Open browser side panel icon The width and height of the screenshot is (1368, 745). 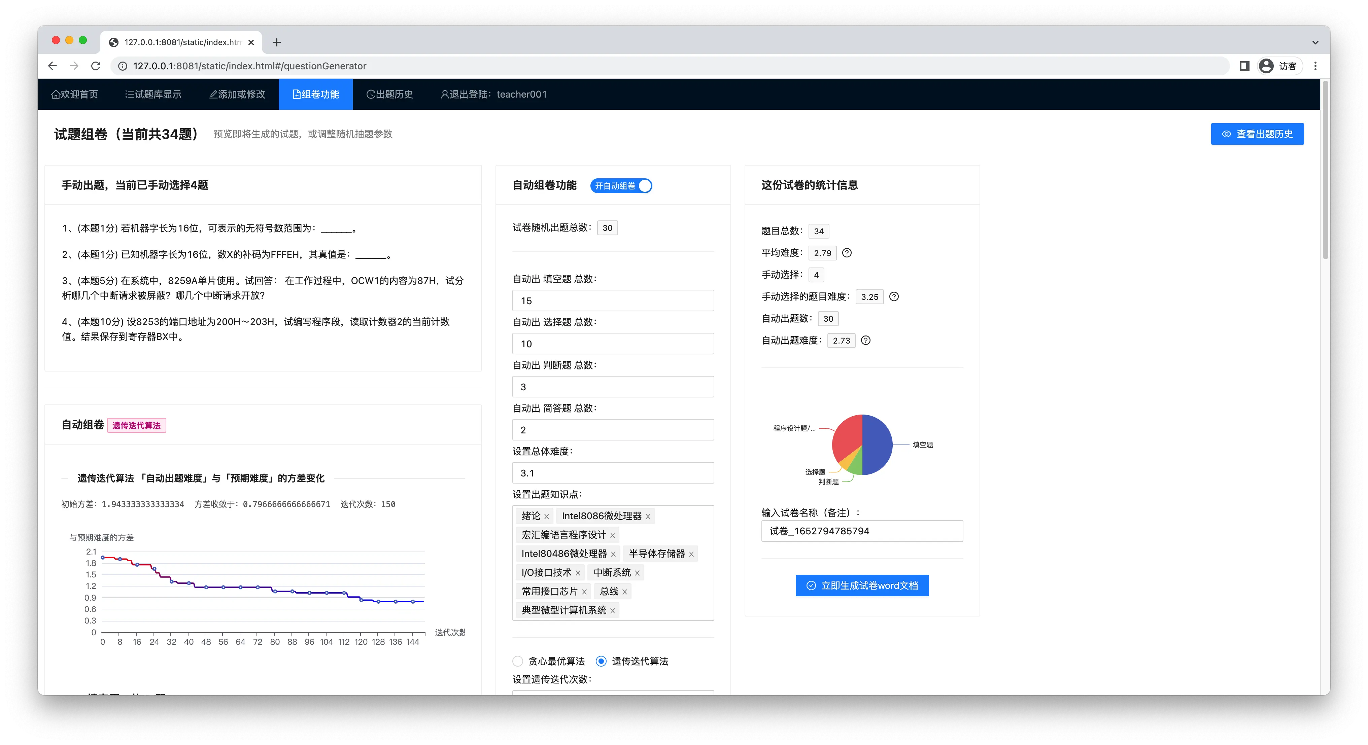pyautogui.click(x=1244, y=66)
